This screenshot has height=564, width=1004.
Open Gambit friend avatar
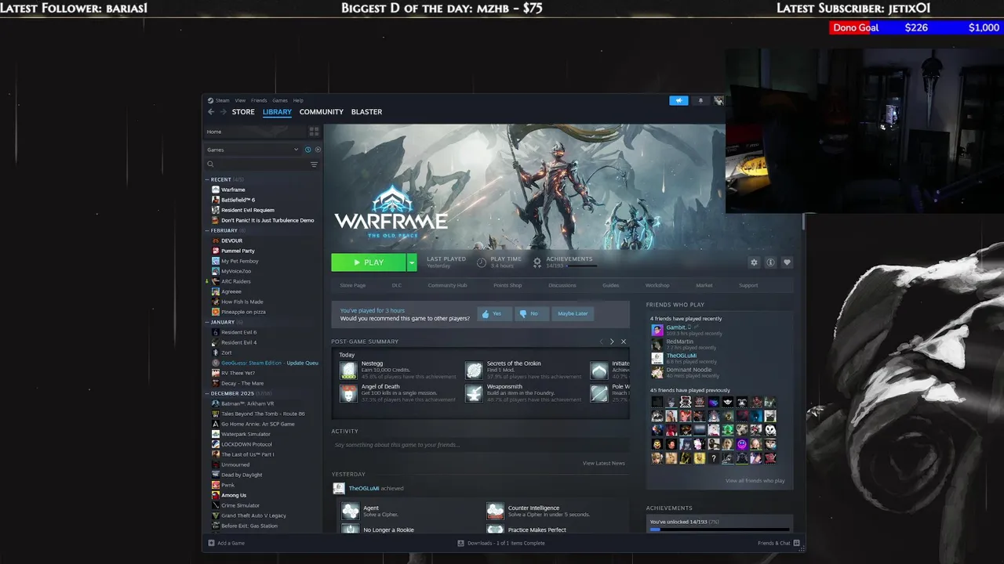click(657, 330)
